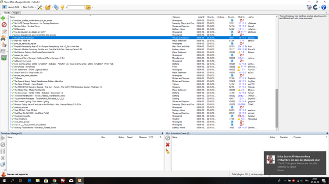This screenshot has height=184, width=329.
Task: Open dropdown arrow beside the list view icon
Action: 7,51
